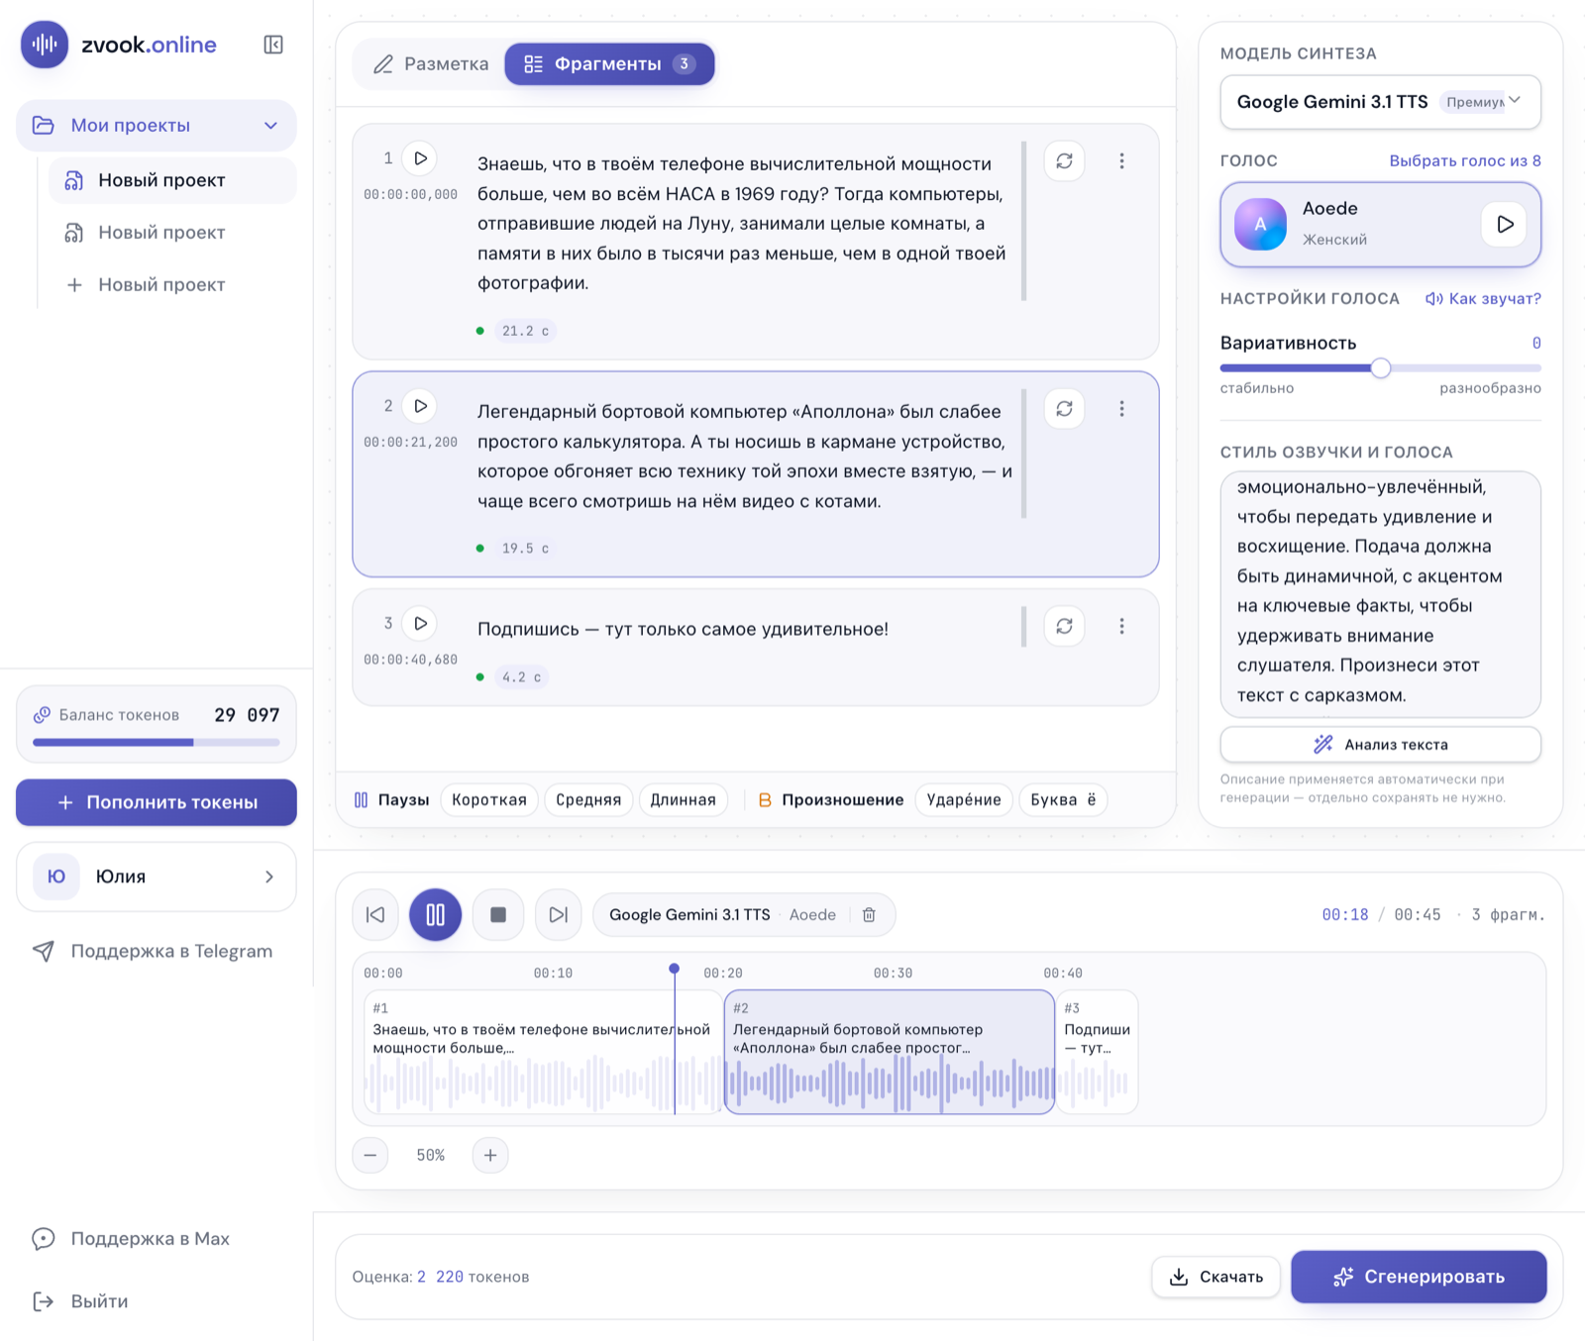Image resolution: width=1585 pixels, height=1341 pixels.
Task: Click the Паузы pause icon label
Action: [392, 800]
